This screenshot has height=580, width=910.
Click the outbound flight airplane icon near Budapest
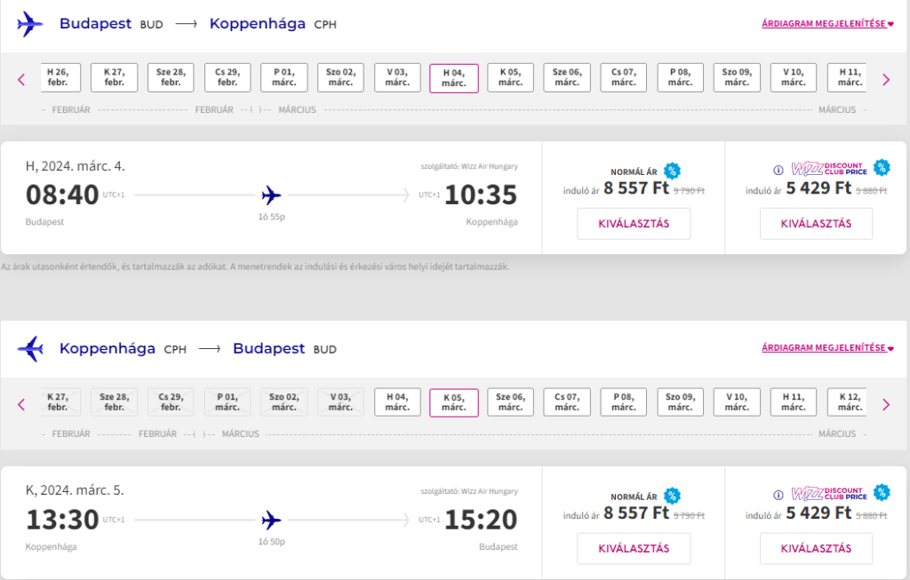[x=29, y=24]
